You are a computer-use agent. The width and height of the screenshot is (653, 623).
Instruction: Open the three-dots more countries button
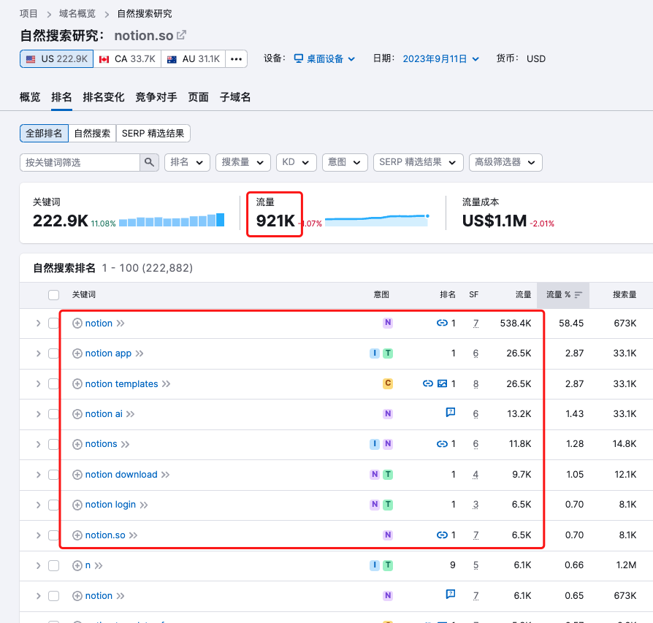pyautogui.click(x=236, y=59)
